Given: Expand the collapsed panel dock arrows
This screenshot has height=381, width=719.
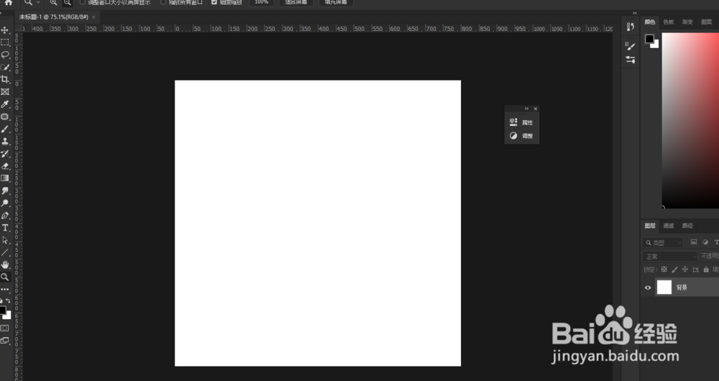Looking at the screenshot, I should point(635,13).
